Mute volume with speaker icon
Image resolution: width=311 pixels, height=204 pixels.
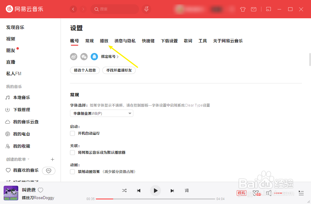[x=269, y=193]
